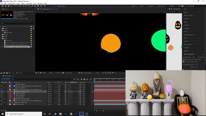Enable motion blur switch in timeline header
The image size is (206, 116).
[87, 79]
